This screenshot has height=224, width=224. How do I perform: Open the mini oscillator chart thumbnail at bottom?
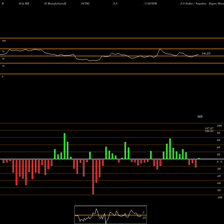pos(111,215)
